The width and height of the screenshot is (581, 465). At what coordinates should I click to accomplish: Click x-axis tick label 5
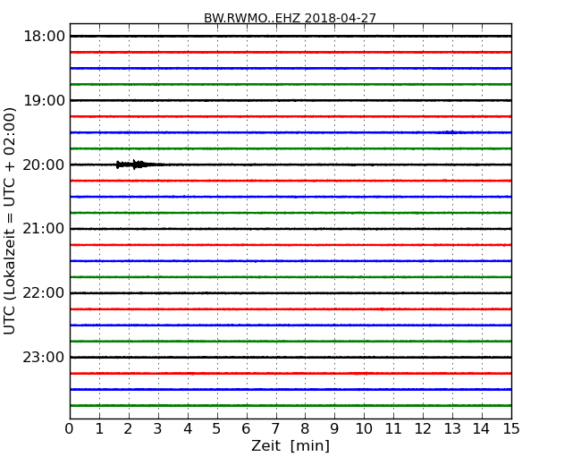tap(217, 429)
